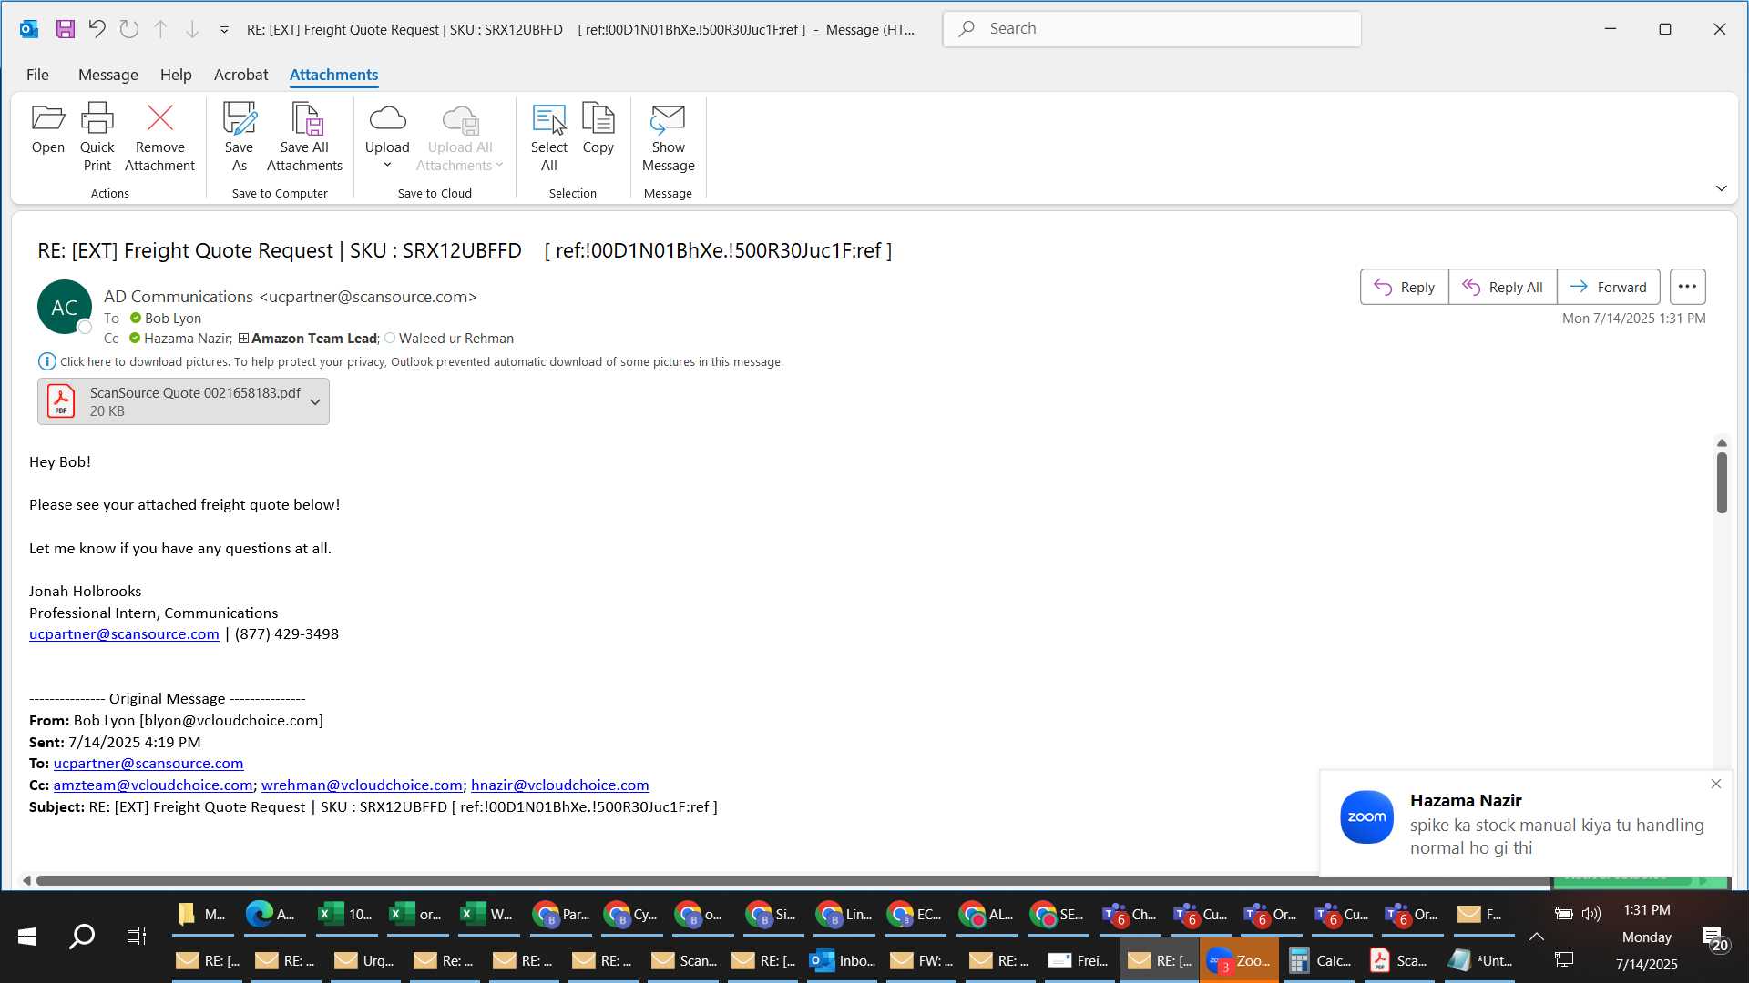The image size is (1749, 983).
Task: Click the volume icon in system tray
Action: click(x=1591, y=914)
